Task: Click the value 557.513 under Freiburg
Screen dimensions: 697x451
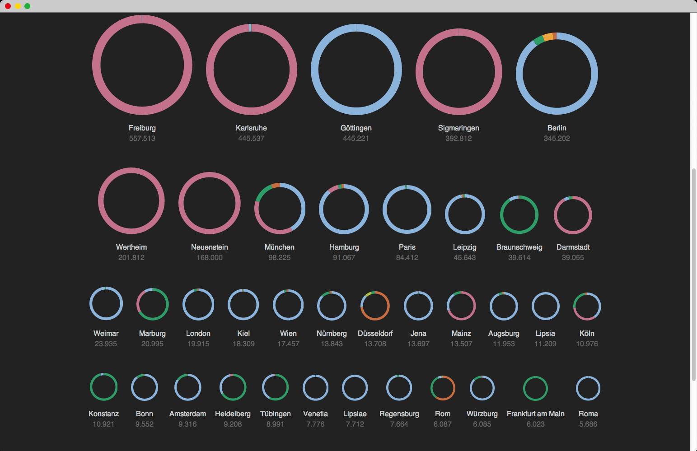Action: 142,139
